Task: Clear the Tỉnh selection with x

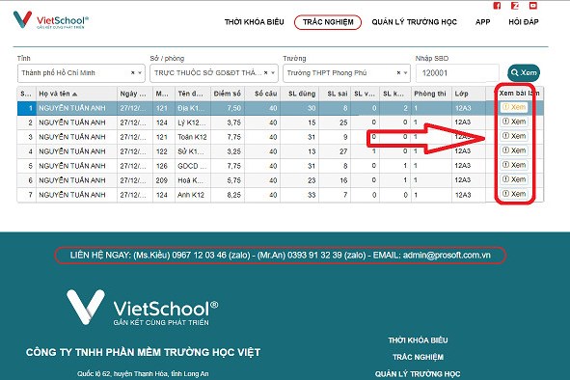Action: (133, 72)
